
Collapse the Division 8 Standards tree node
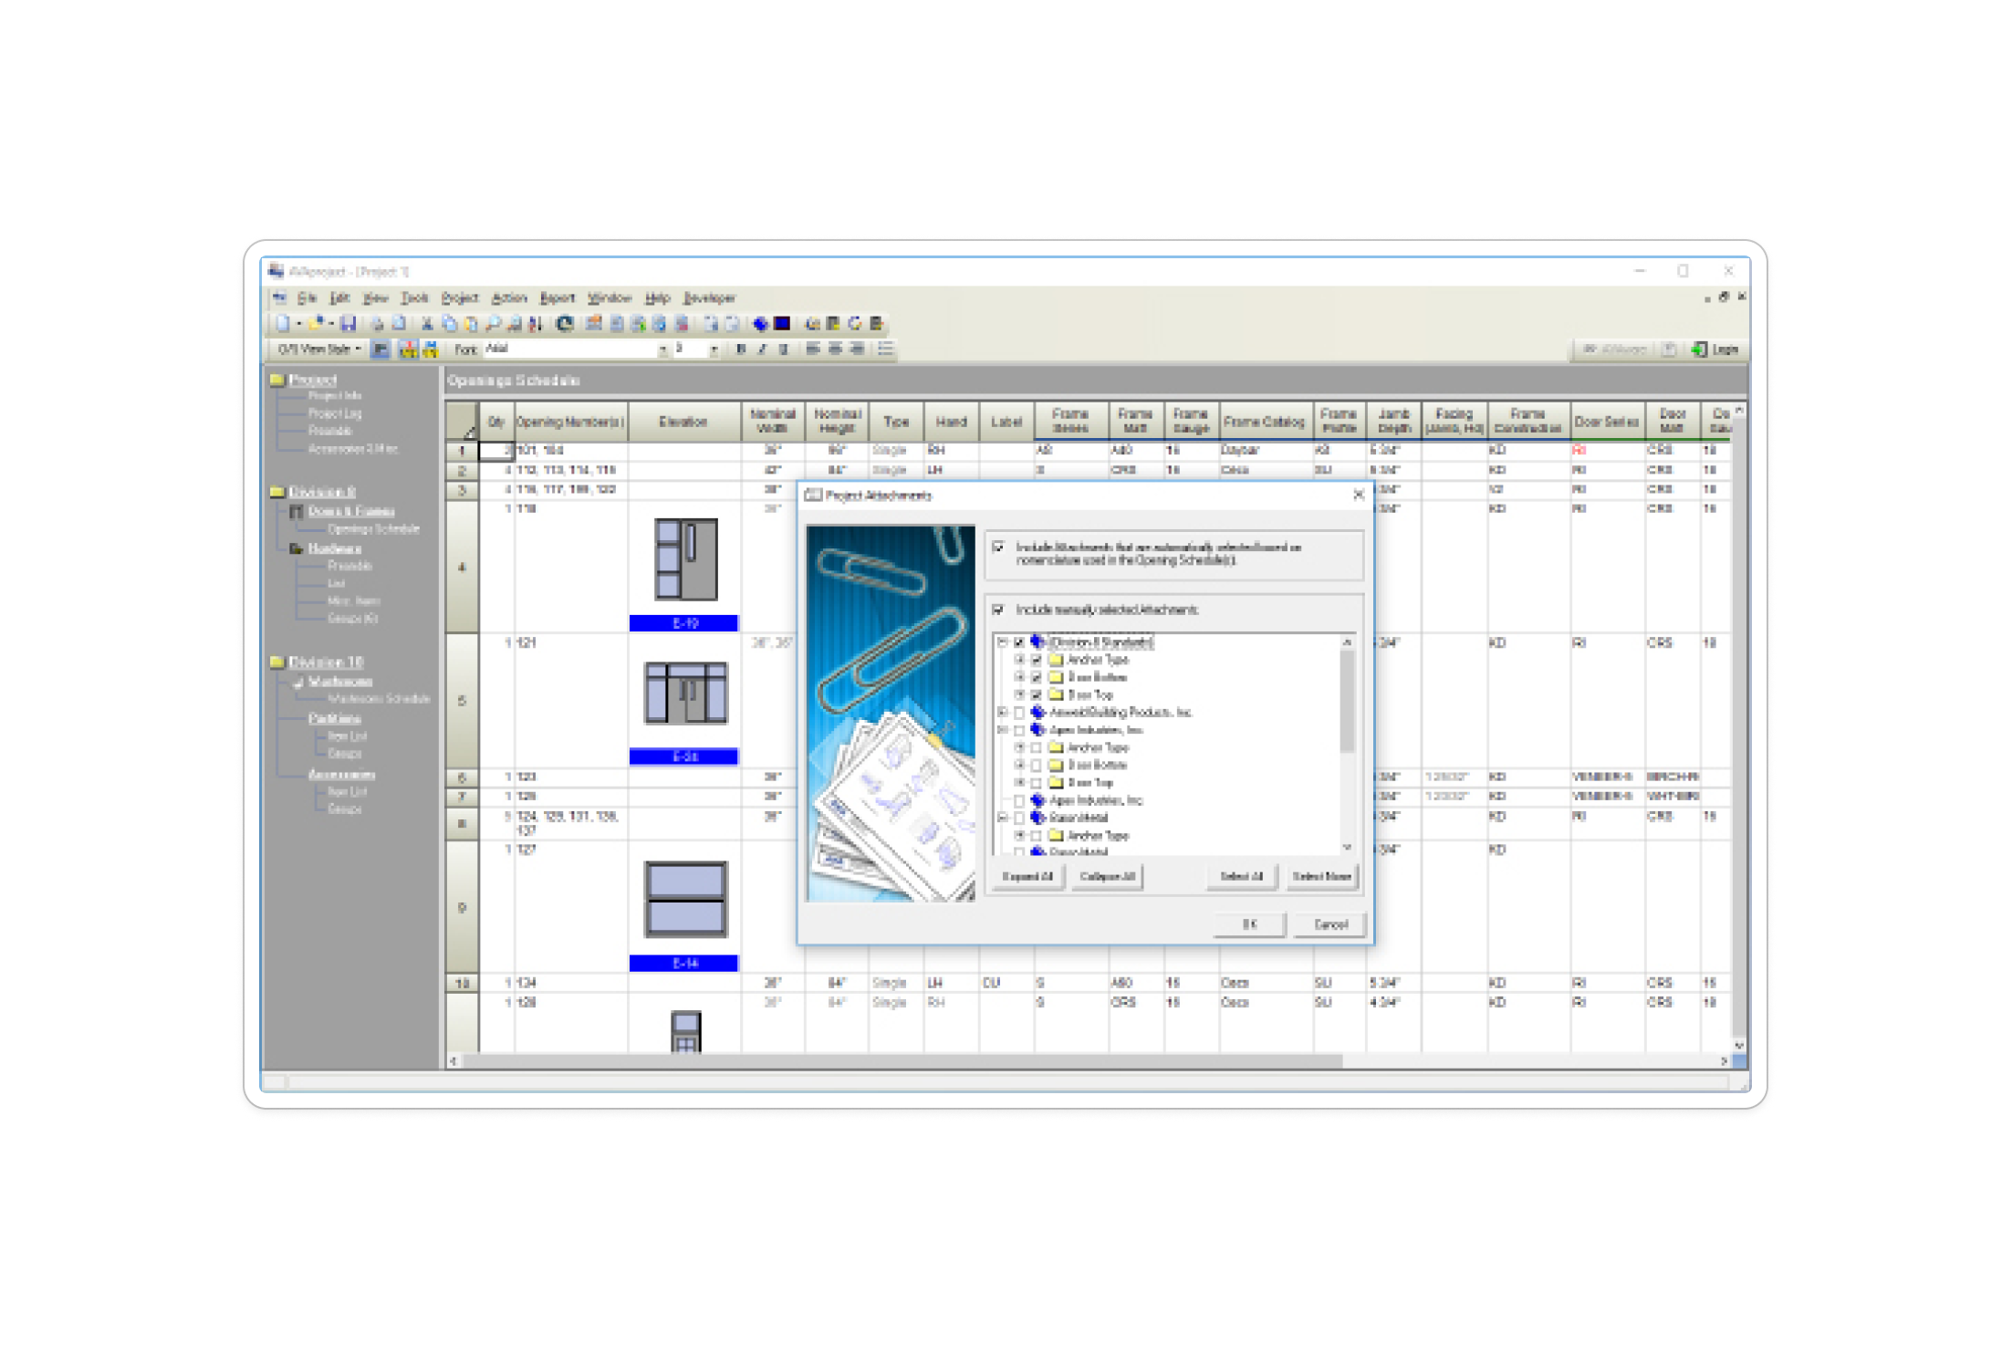point(1003,642)
